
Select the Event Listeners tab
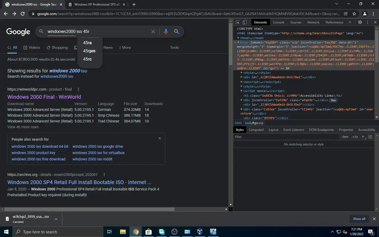[x=293, y=130]
